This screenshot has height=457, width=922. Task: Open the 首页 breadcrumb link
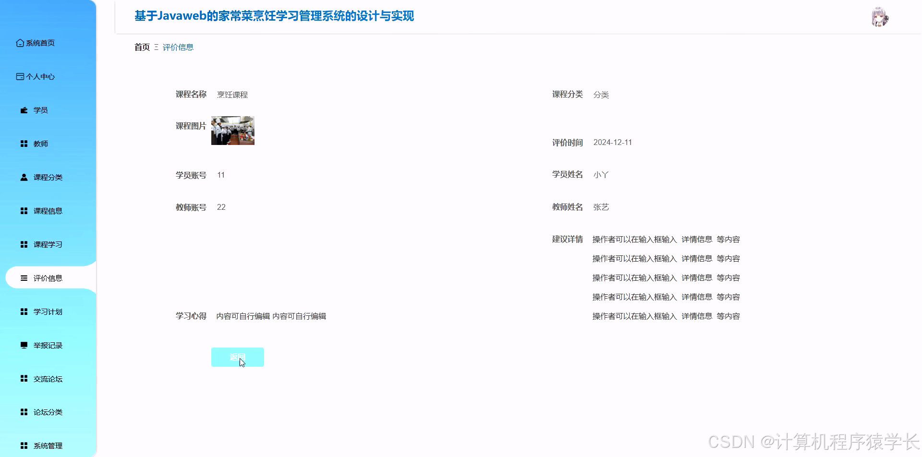pos(142,47)
